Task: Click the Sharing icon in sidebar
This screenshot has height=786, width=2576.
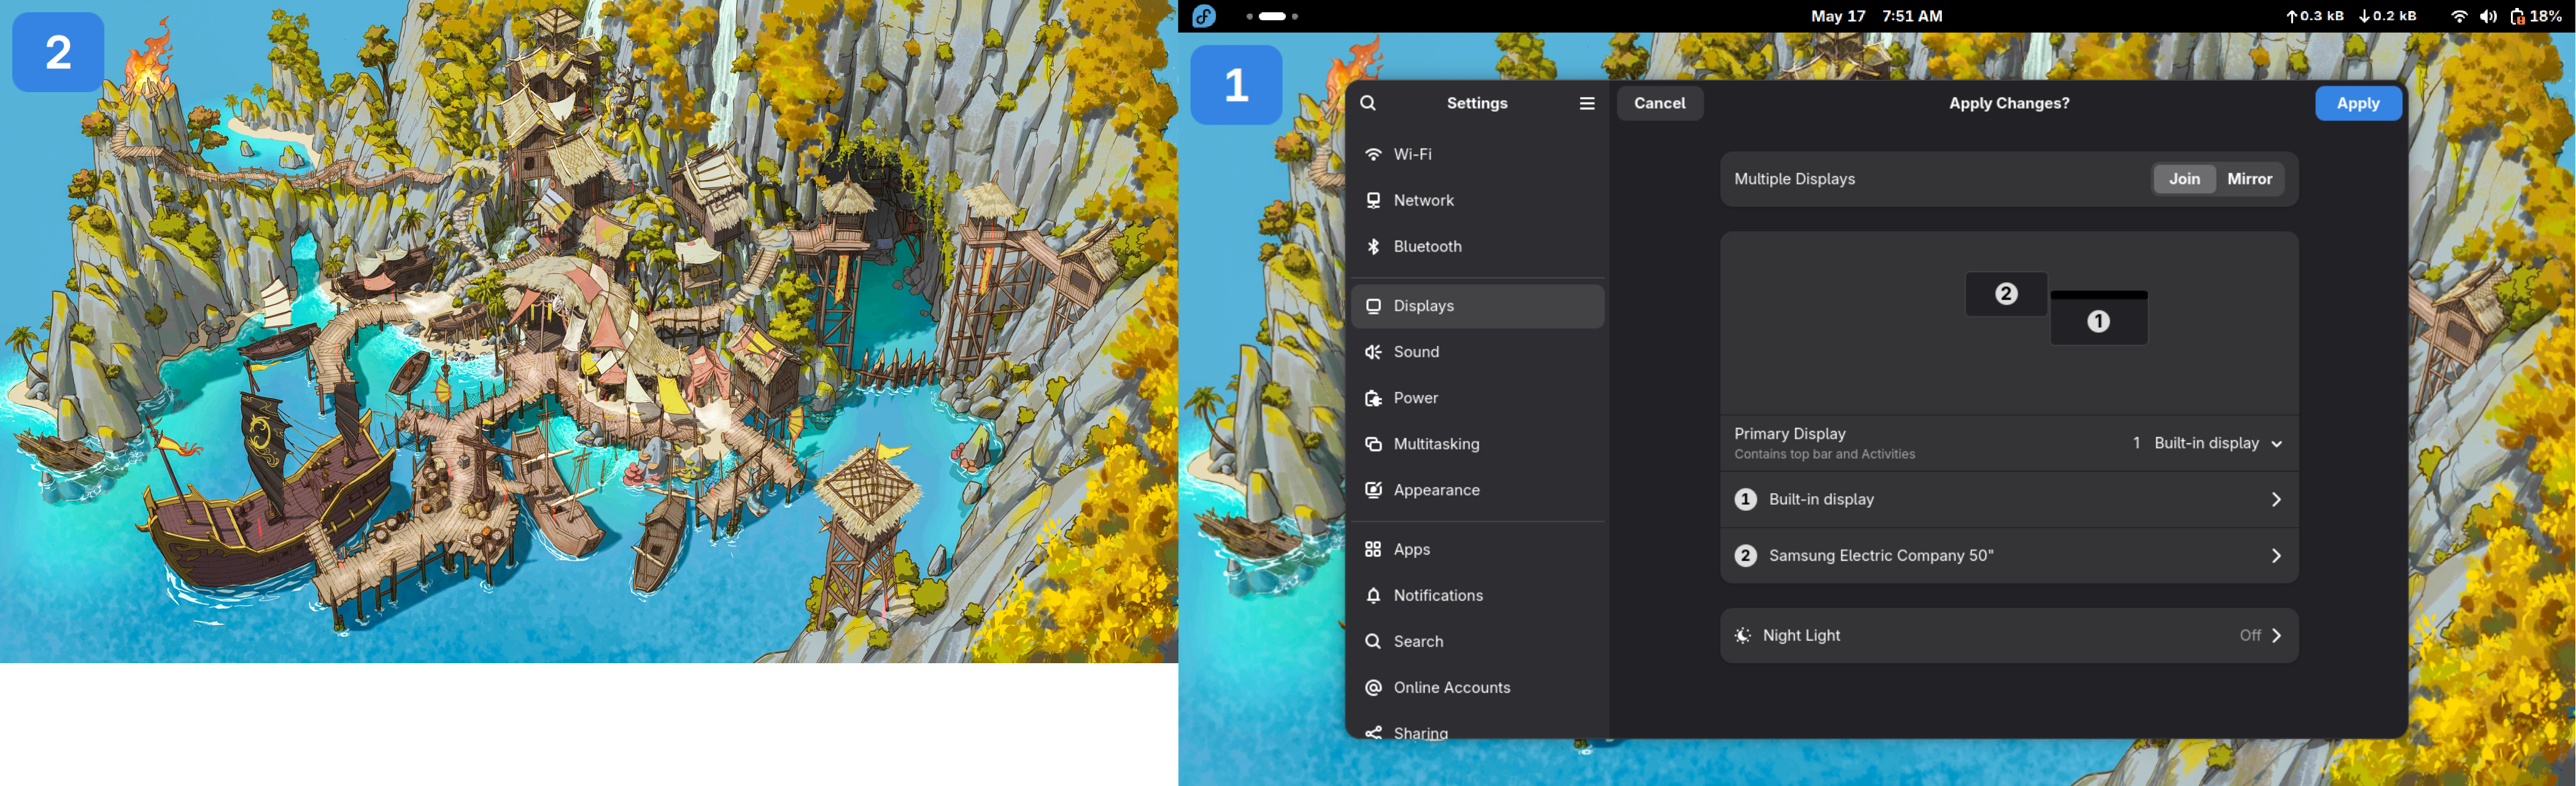Action: 1374,733
